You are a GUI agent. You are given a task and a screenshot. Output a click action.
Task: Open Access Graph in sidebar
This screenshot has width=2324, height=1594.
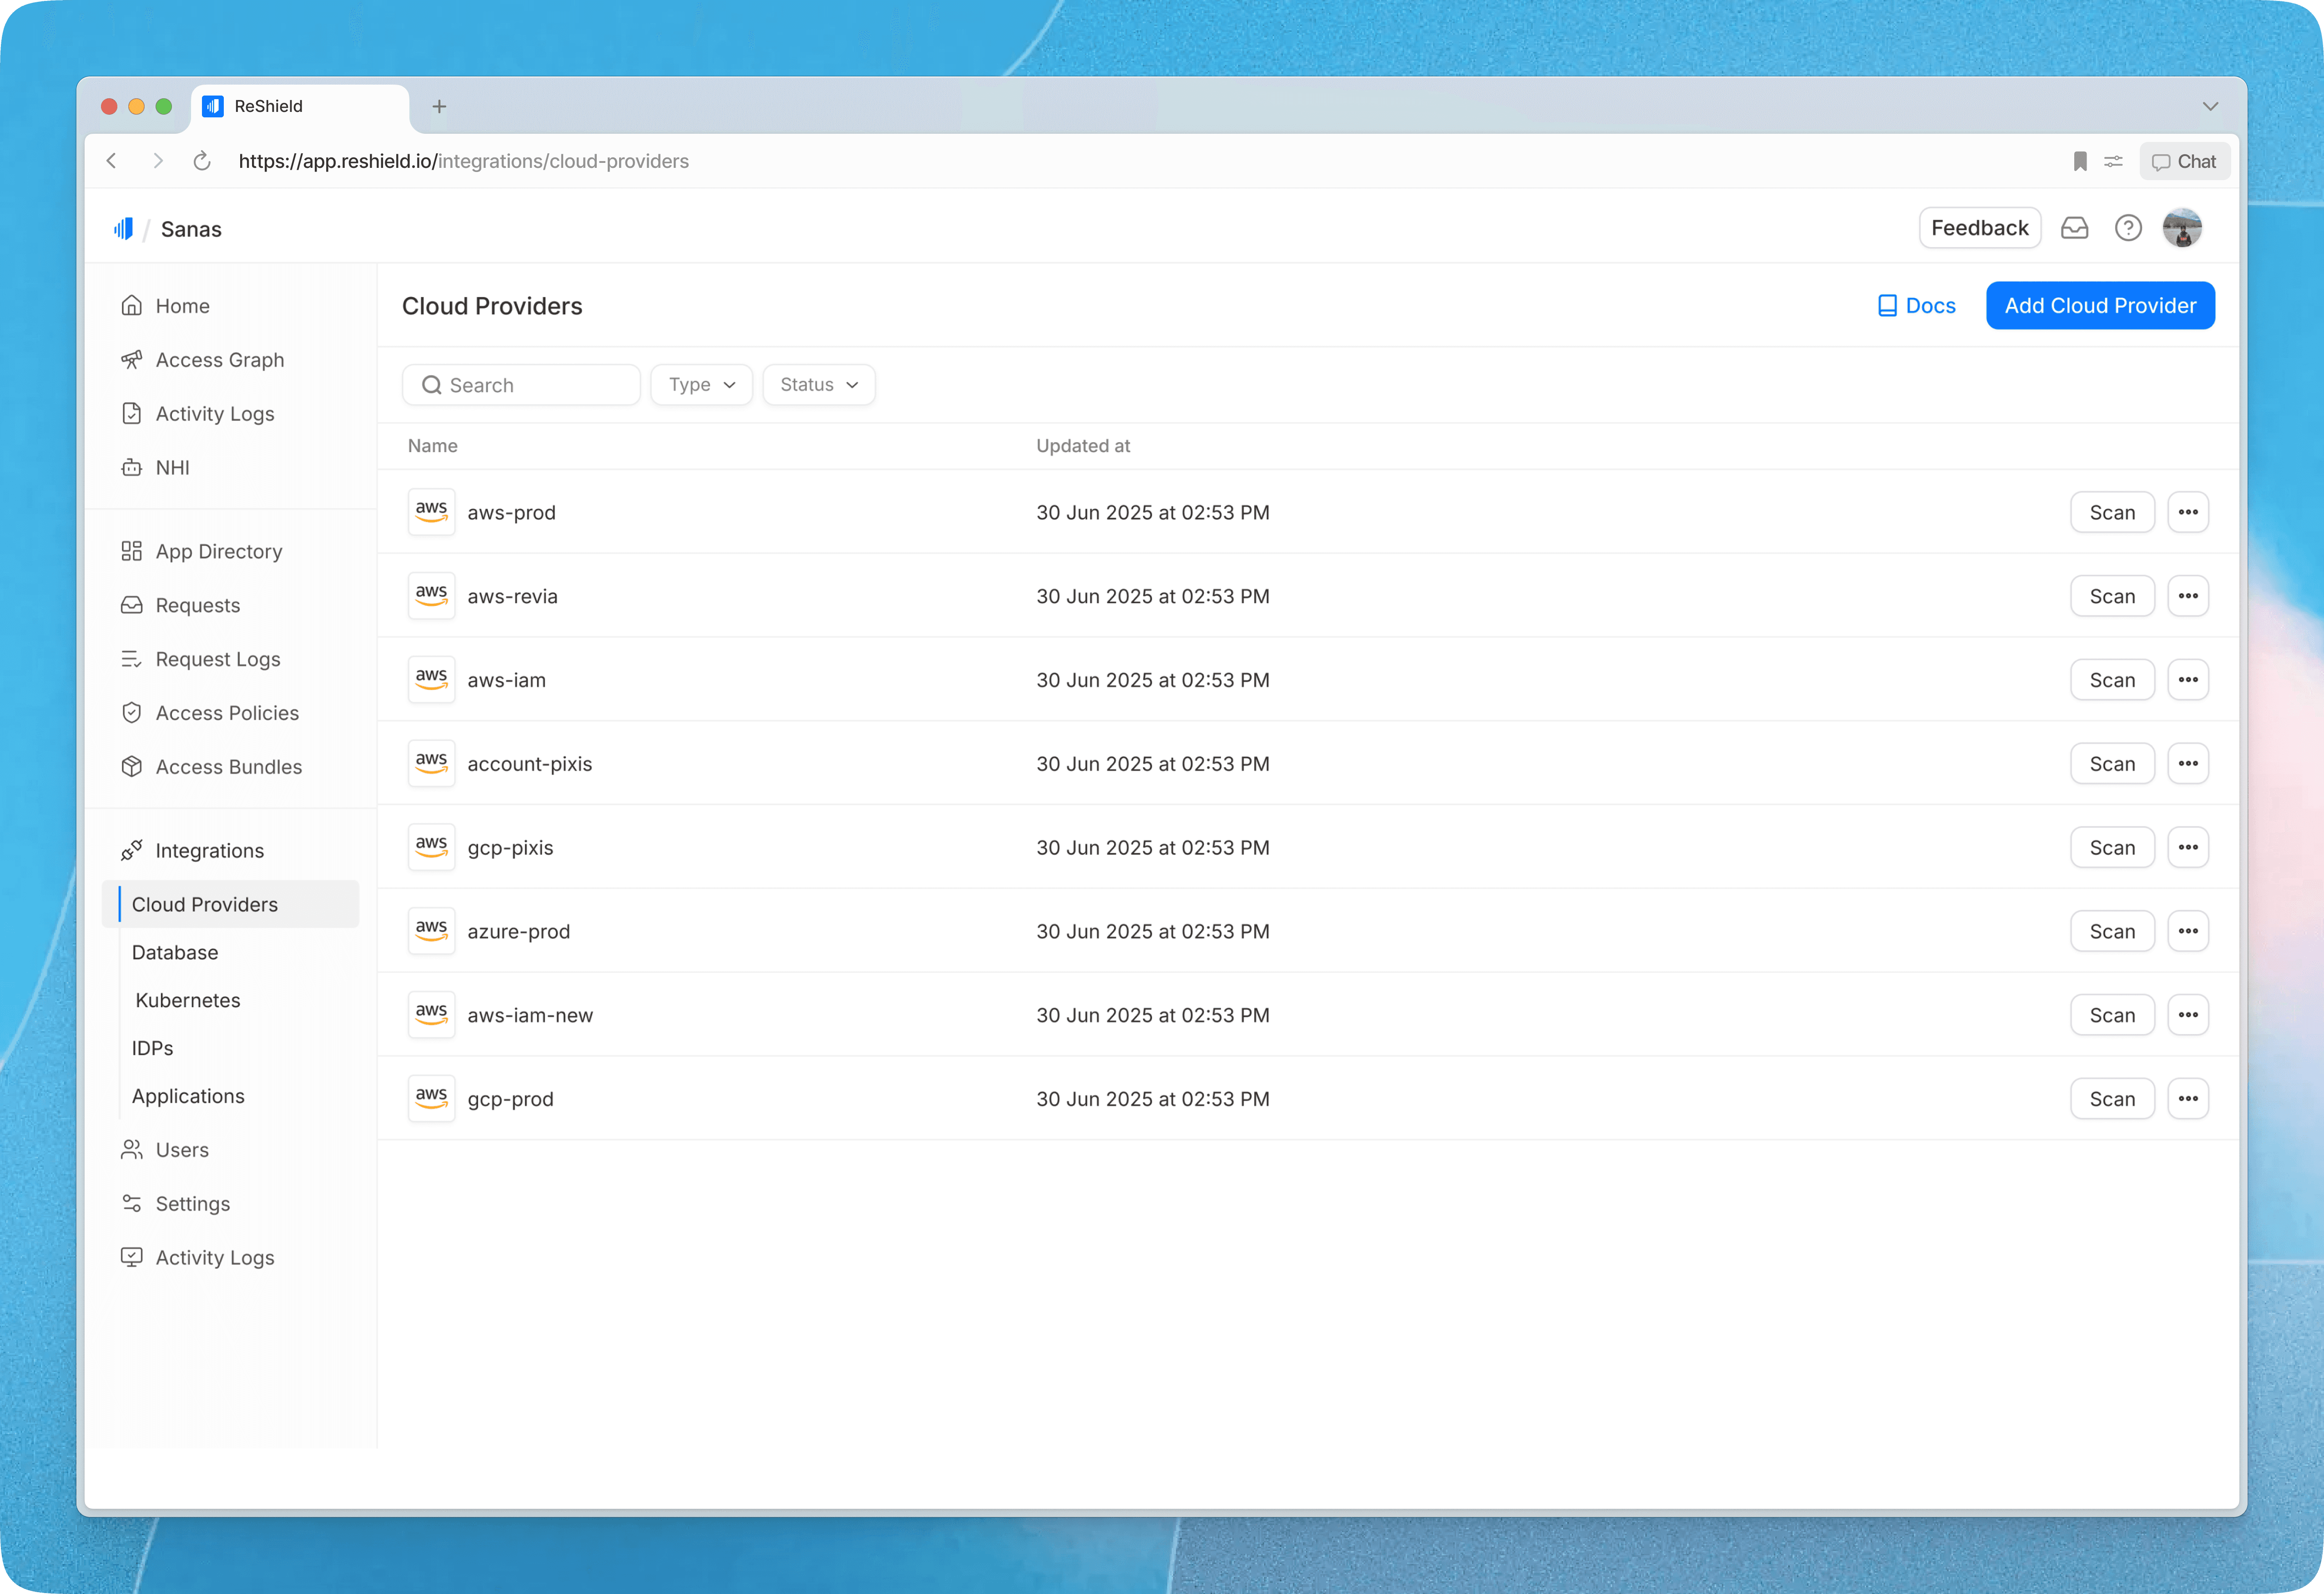point(219,360)
